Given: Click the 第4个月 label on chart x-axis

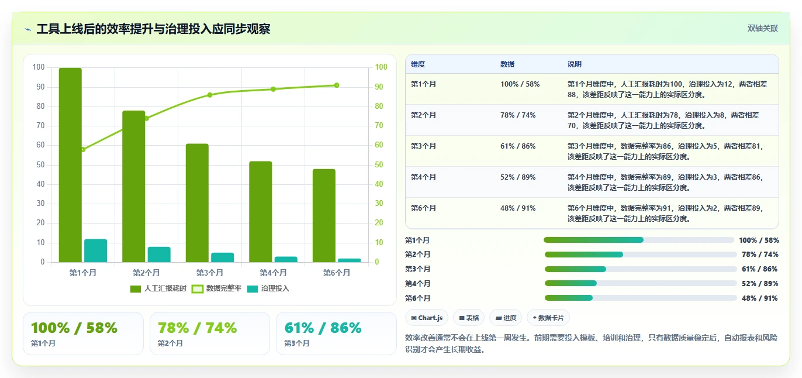Looking at the screenshot, I should (273, 273).
